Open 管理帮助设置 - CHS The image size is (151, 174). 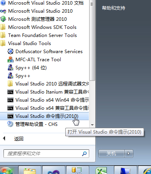coord(36,124)
